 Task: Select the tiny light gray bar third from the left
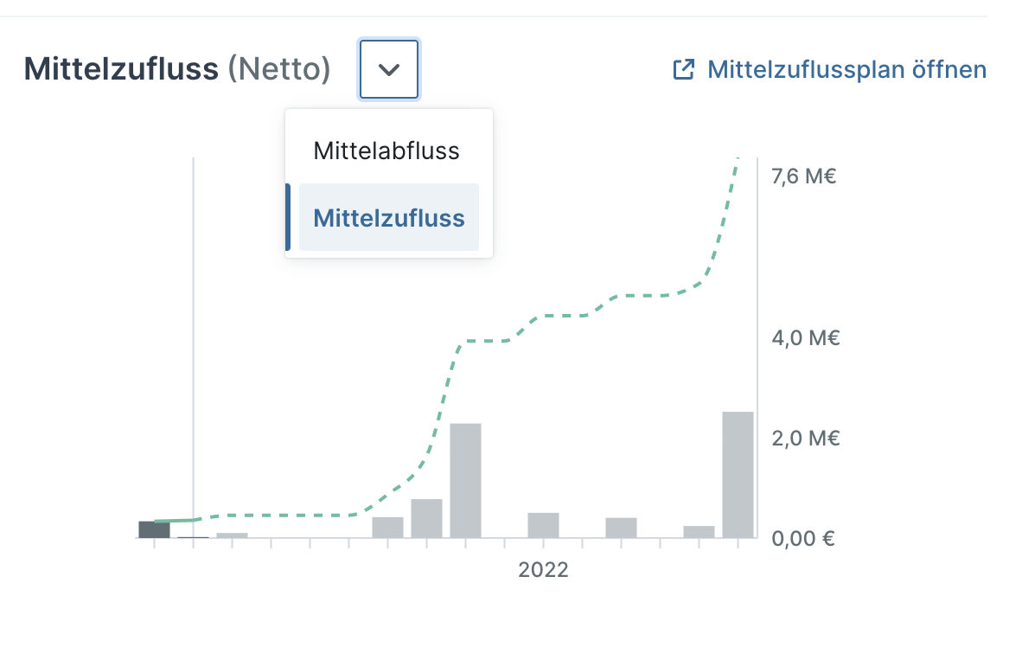click(232, 535)
